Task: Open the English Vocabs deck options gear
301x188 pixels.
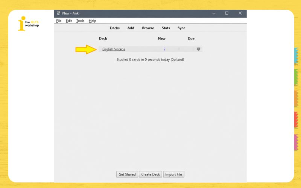Action: click(x=198, y=49)
